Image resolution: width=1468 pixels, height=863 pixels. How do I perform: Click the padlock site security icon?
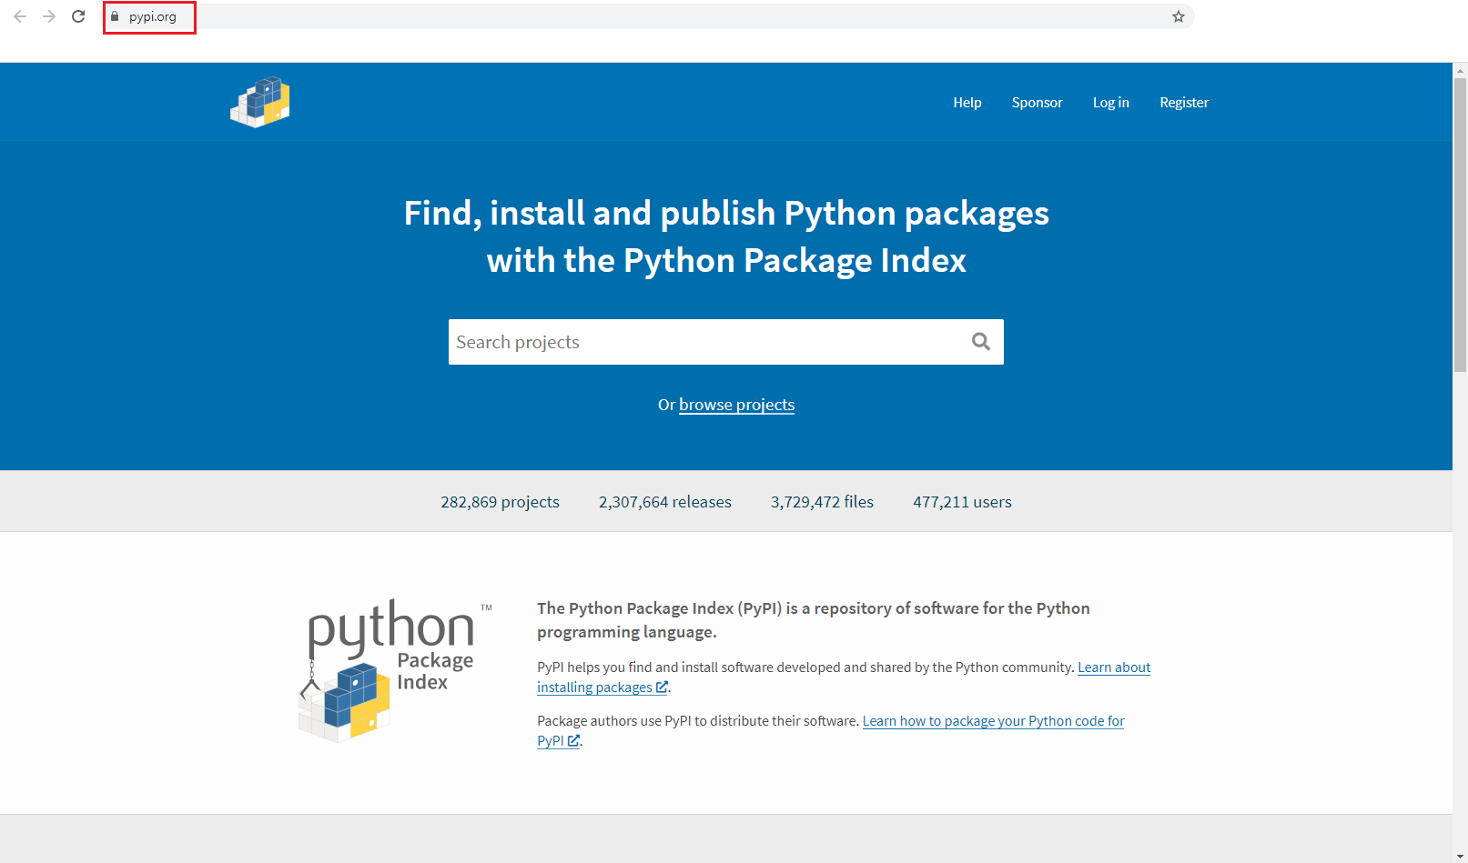coord(115,16)
